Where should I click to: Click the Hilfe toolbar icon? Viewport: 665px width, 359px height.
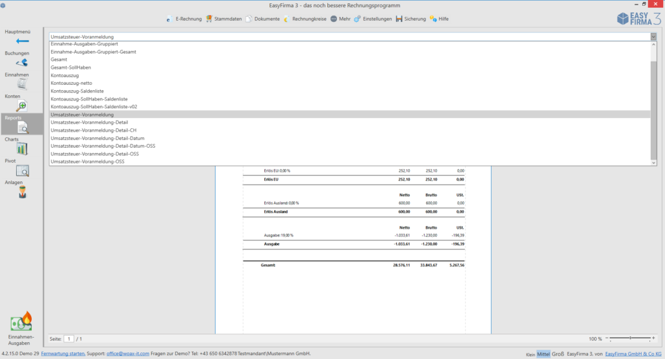coord(433,19)
